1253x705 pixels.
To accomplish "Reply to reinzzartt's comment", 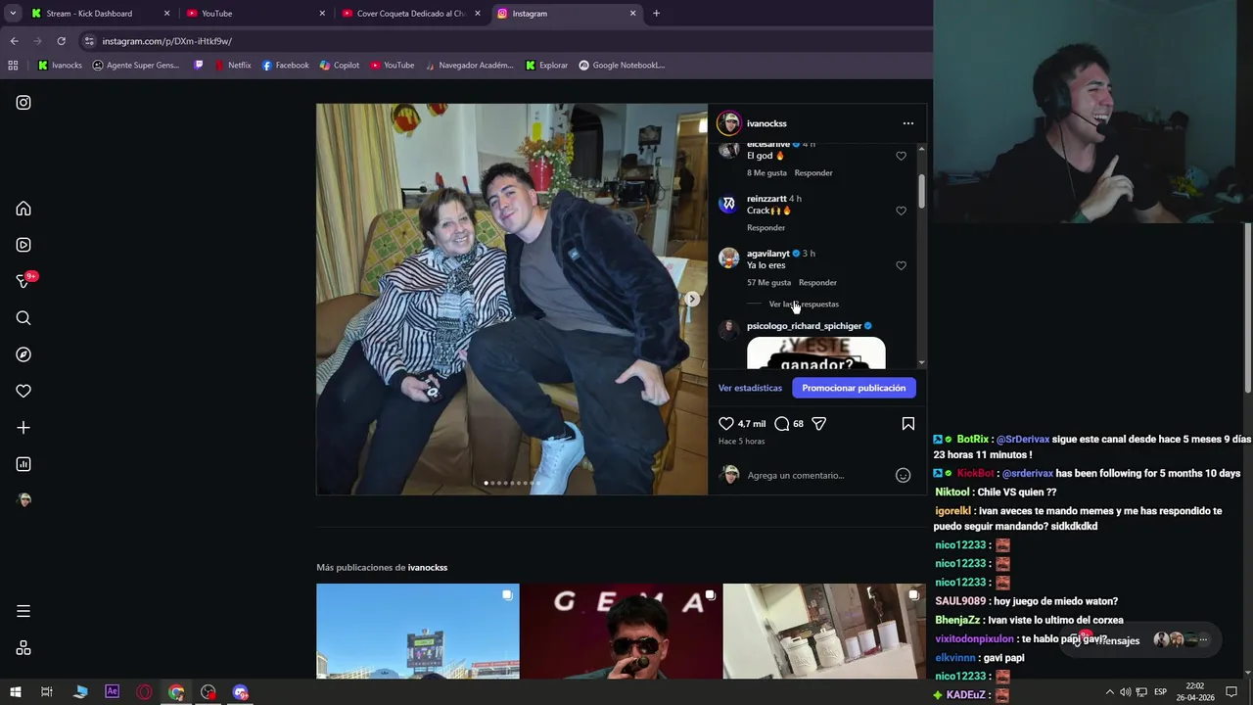I will pyautogui.click(x=766, y=228).
